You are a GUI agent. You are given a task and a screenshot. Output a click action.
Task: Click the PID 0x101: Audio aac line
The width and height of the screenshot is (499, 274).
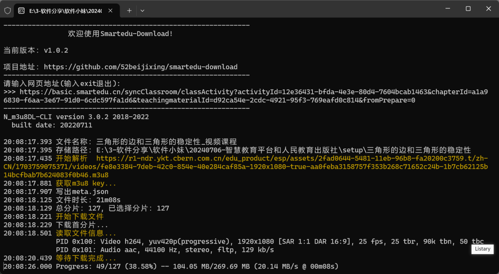pos(165,250)
